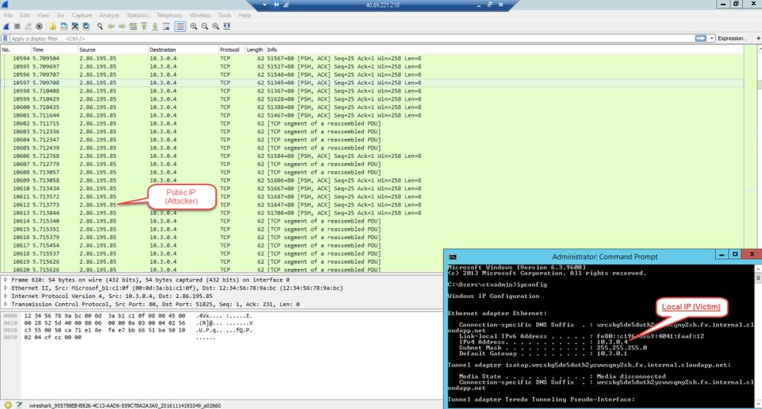The width and height of the screenshot is (762, 409).
Task: Jump to the last packet
Action: (155, 26)
